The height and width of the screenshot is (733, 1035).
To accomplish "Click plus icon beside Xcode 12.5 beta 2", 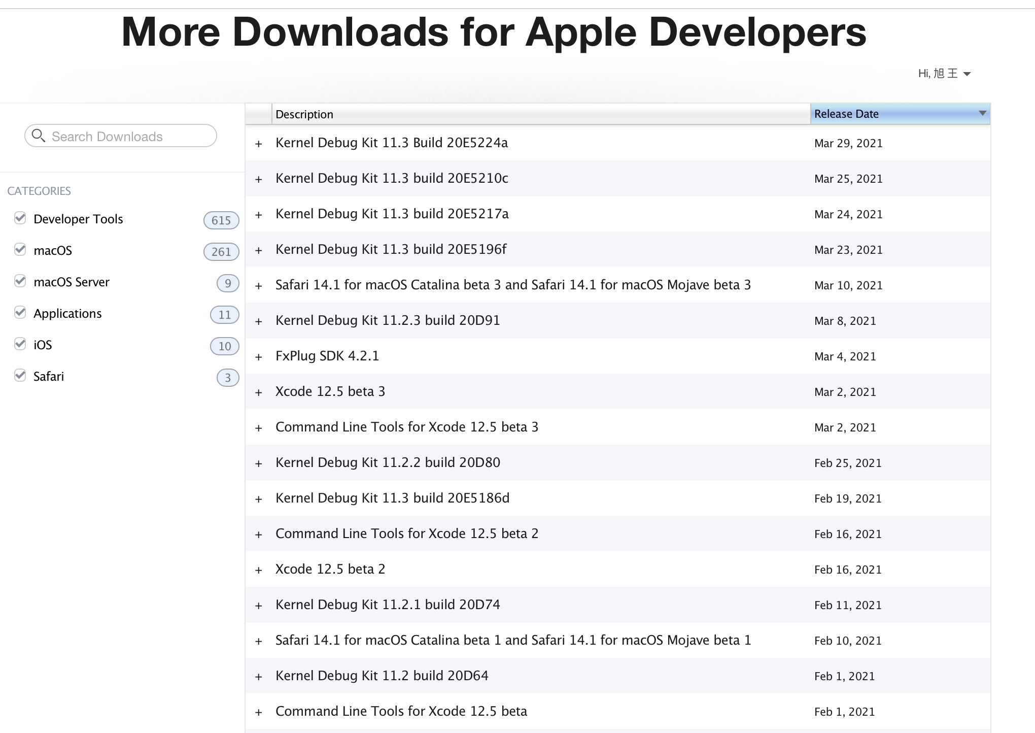I will tap(259, 570).
